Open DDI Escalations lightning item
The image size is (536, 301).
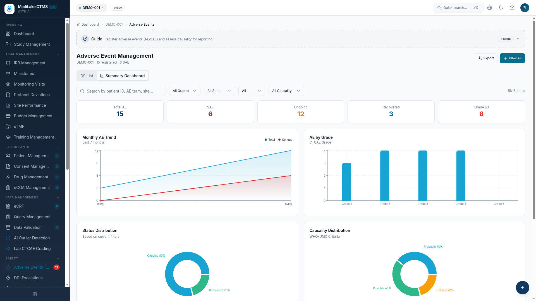pos(33,278)
